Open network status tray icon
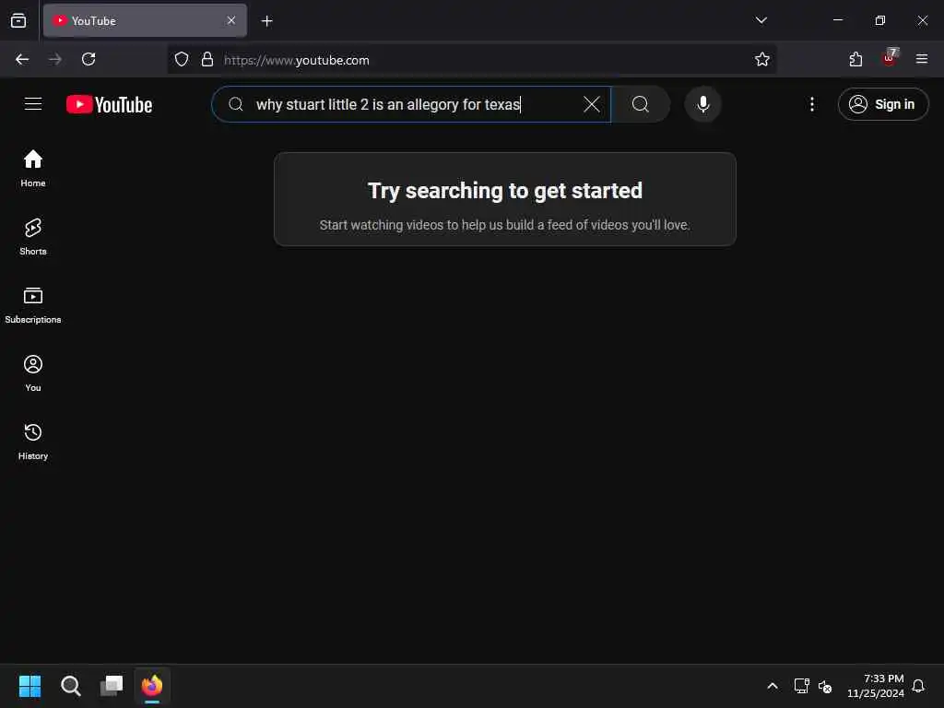 click(x=801, y=686)
